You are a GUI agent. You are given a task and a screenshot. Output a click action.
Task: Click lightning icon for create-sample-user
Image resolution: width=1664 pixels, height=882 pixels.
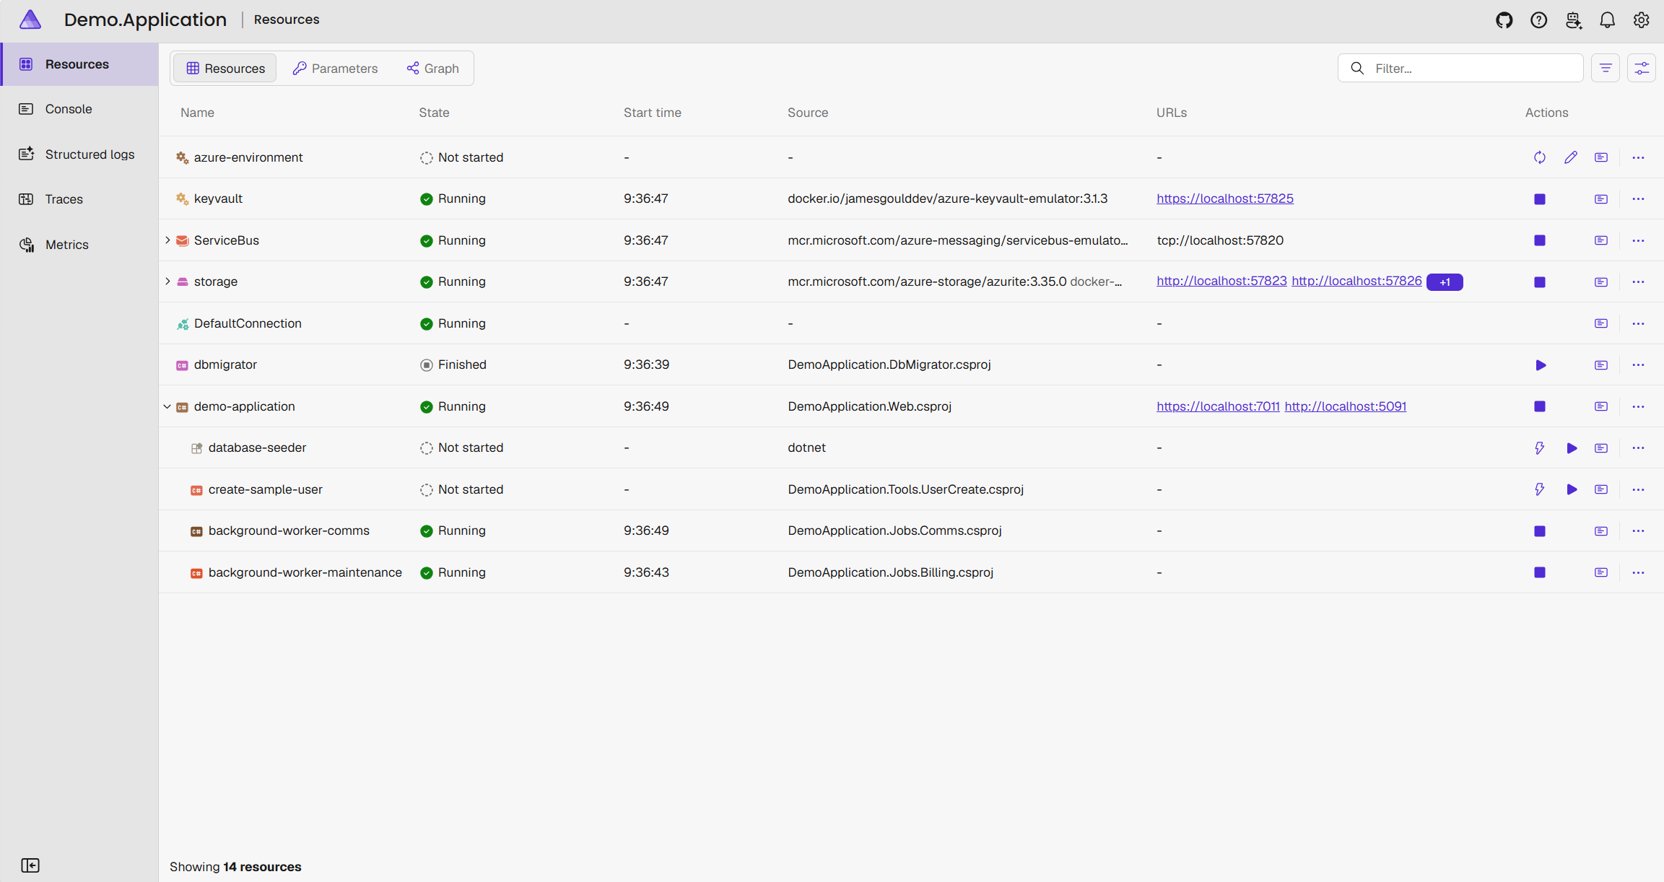click(x=1540, y=489)
